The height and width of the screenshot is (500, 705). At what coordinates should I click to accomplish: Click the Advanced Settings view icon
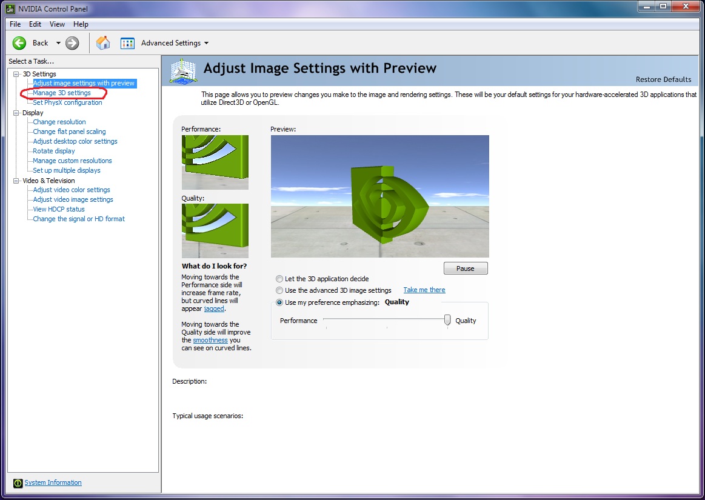coord(127,43)
